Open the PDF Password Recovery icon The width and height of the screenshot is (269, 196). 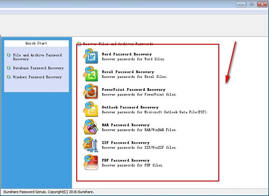[x=91, y=162]
